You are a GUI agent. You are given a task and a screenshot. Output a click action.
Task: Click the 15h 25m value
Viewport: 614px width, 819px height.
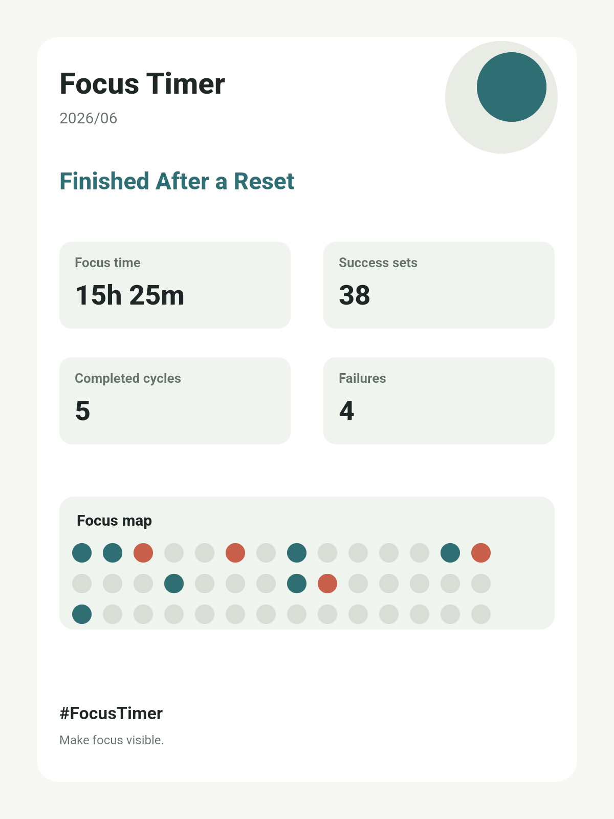click(x=130, y=295)
